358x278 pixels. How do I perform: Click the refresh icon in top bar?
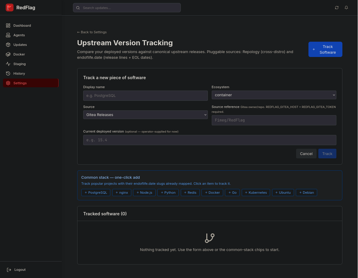click(337, 8)
